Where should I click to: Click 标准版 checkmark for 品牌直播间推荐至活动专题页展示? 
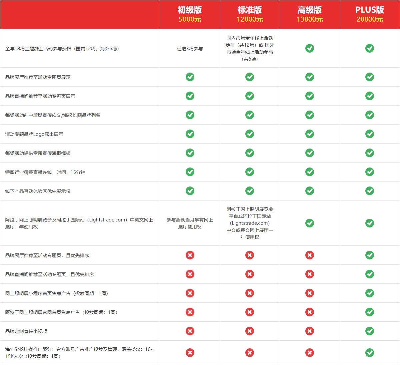pos(250,96)
